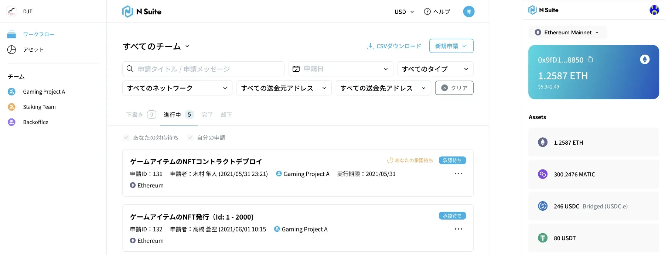Click the USDC coin icon
This screenshot has height=255, width=665.
[543, 206]
